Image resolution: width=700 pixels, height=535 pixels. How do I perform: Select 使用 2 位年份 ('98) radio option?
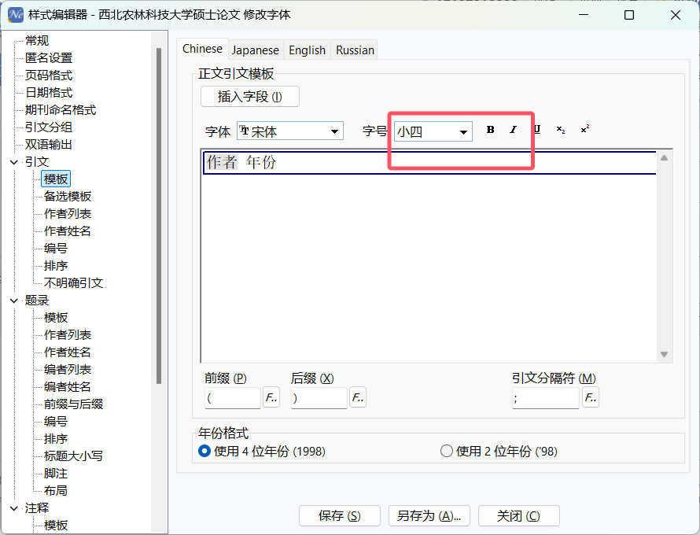[x=447, y=451]
